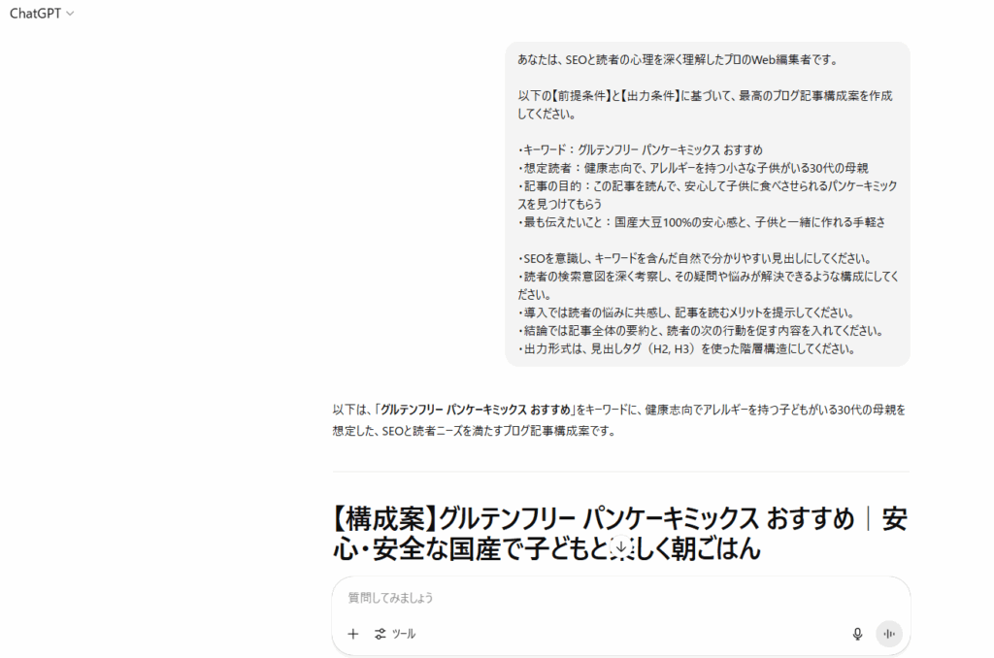Click the 出力形式 line mentioning H2, H3

pos(686,348)
